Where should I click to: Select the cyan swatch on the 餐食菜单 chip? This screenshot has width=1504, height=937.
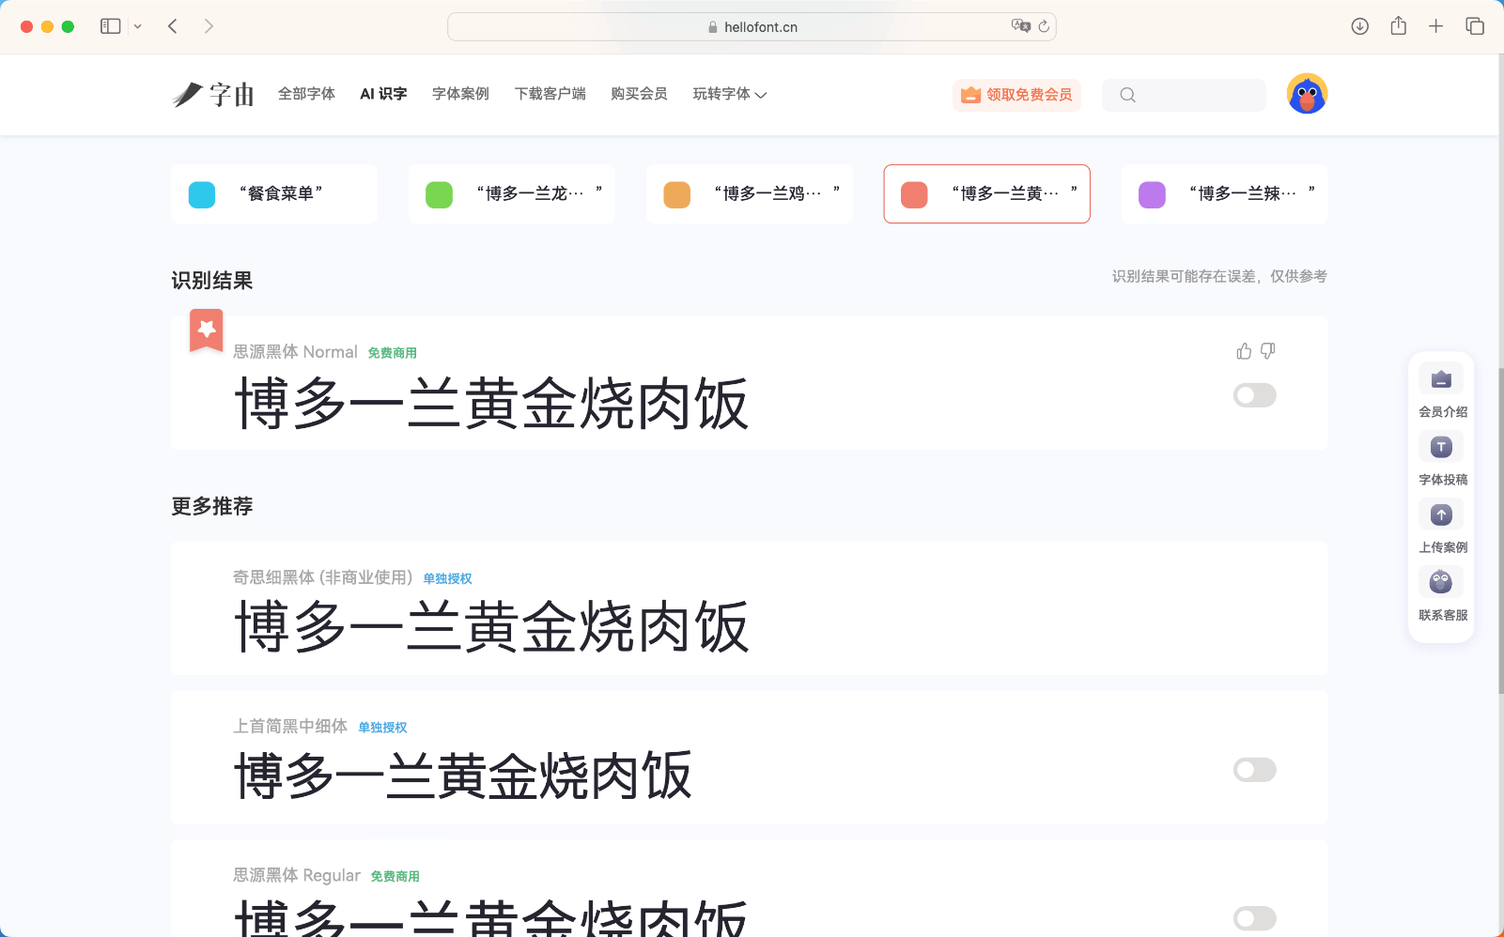pyautogui.click(x=201, y=193)
